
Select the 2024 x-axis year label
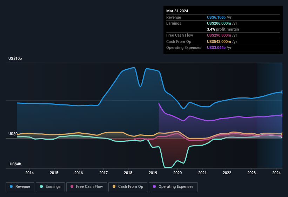click(x=276, y=173)
